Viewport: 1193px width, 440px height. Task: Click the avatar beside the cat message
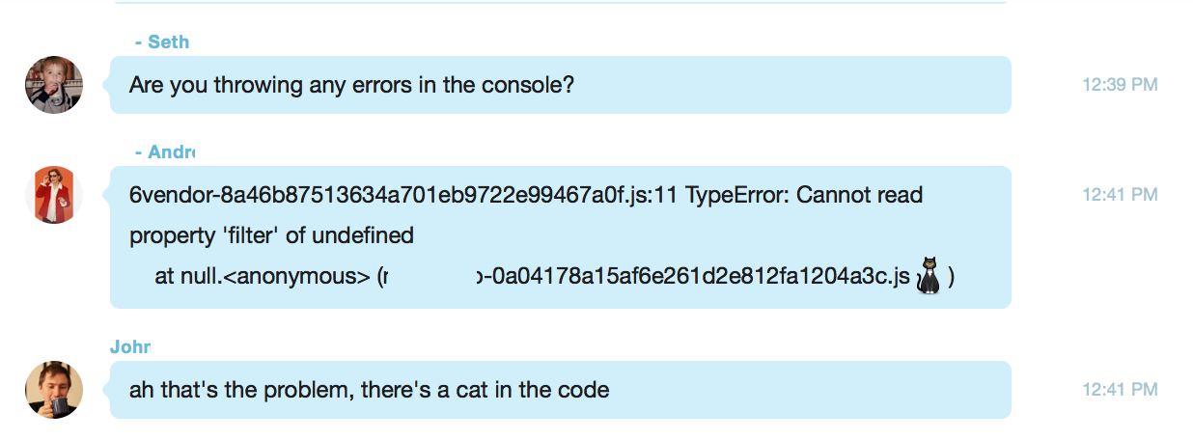[54, 390]
